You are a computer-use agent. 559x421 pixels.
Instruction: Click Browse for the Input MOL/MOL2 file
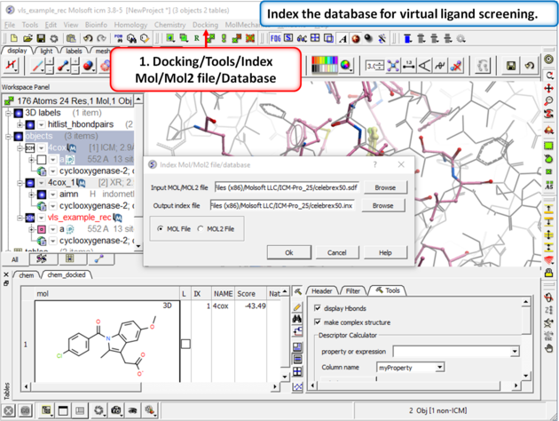click(384, 188)
